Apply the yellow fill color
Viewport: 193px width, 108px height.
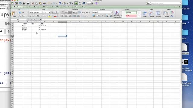tap(49, 16)
